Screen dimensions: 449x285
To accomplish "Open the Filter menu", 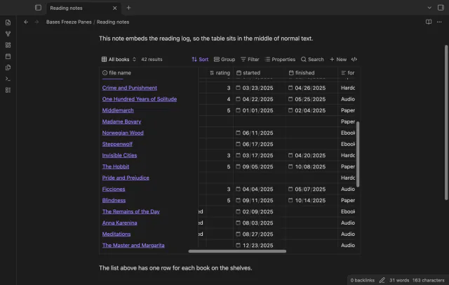I will [250, 59].
